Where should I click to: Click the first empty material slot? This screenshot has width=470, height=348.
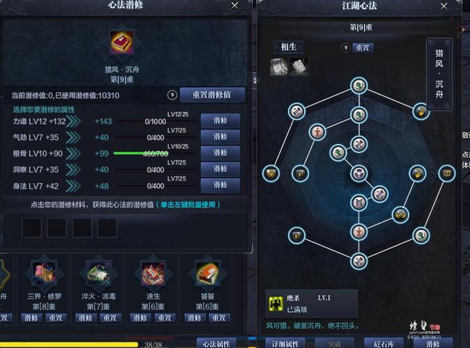[32, 228]
